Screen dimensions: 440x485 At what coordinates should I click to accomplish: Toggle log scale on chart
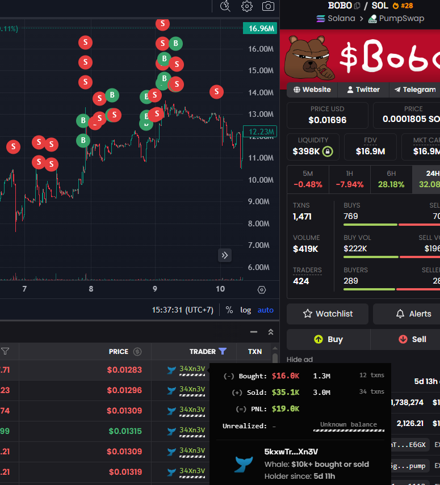pyautogui.click(x=245, y=310)
